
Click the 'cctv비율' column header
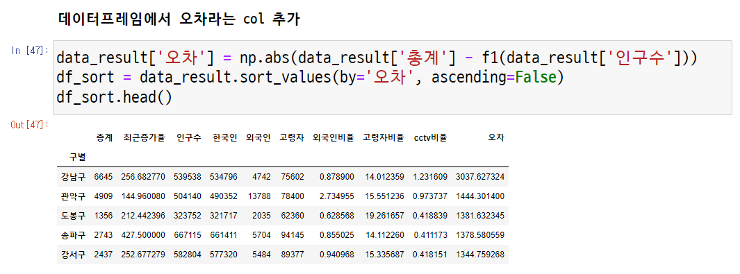coord(430,138)
